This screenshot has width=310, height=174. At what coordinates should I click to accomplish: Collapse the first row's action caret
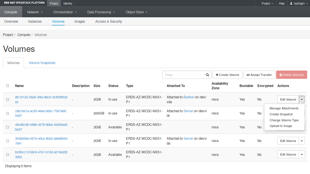point(302,99)
